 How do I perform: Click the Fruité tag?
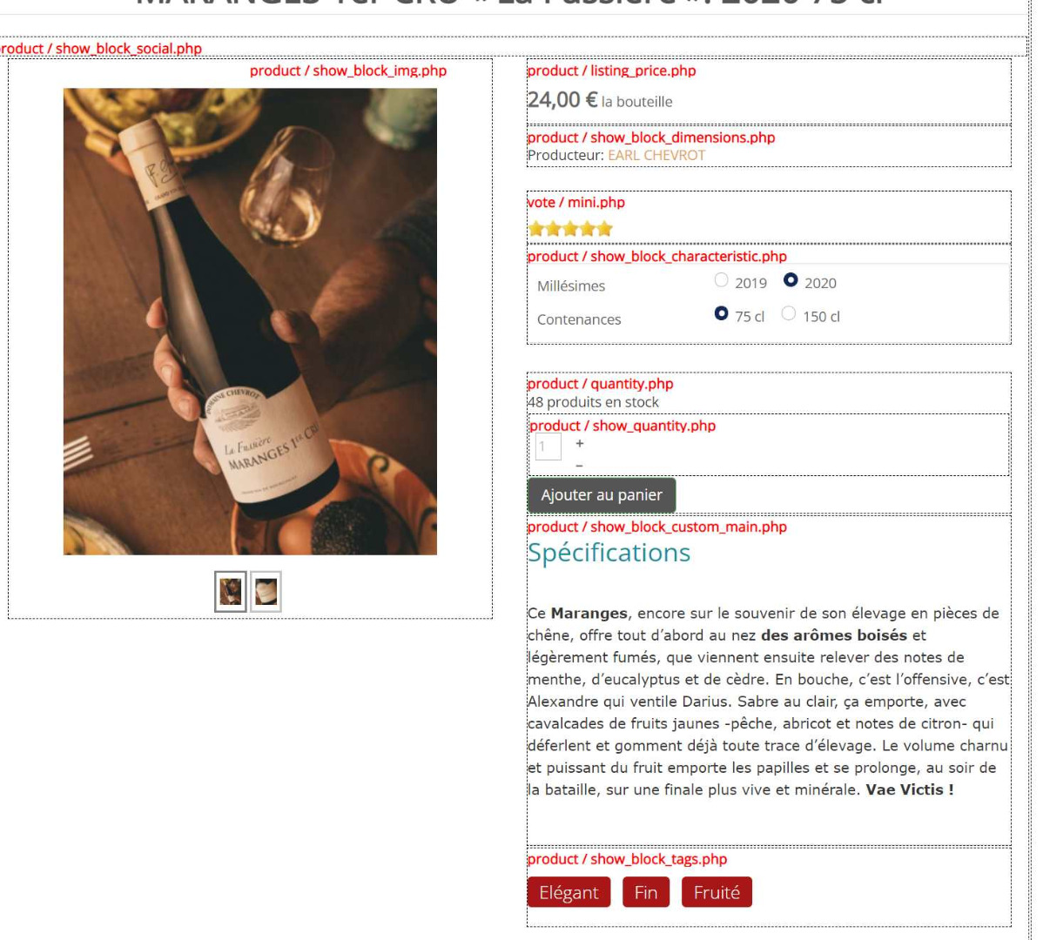click(717, 892)
